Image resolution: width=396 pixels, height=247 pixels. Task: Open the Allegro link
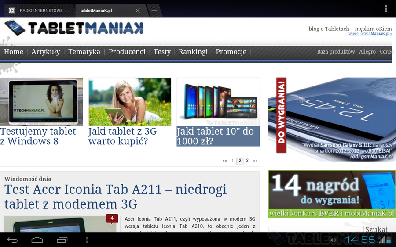367,52
